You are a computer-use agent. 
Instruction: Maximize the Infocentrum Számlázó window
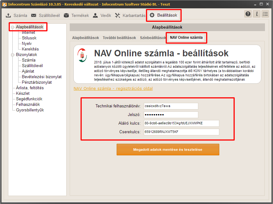pyautogui.click(x=261, y=4)
